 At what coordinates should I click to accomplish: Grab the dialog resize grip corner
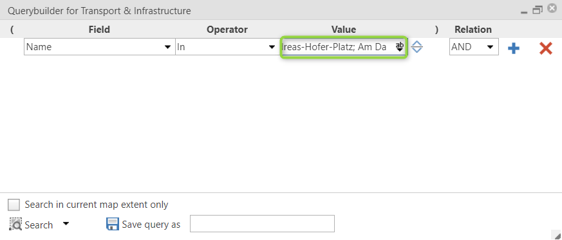(x=557, y=235)
